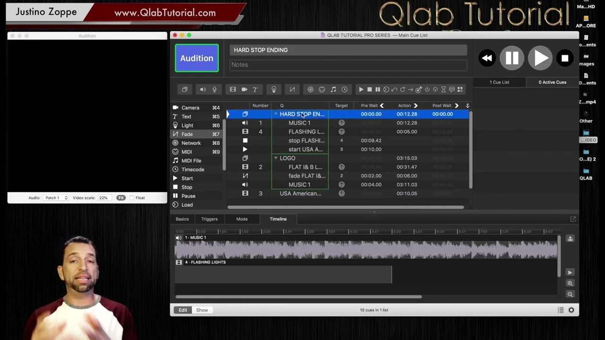The height and width of the screenshot is (340, 605).
Task: Add an Audio cue using speaker toolbar icon
Action: pyautogui.click(x=203, y=89)
